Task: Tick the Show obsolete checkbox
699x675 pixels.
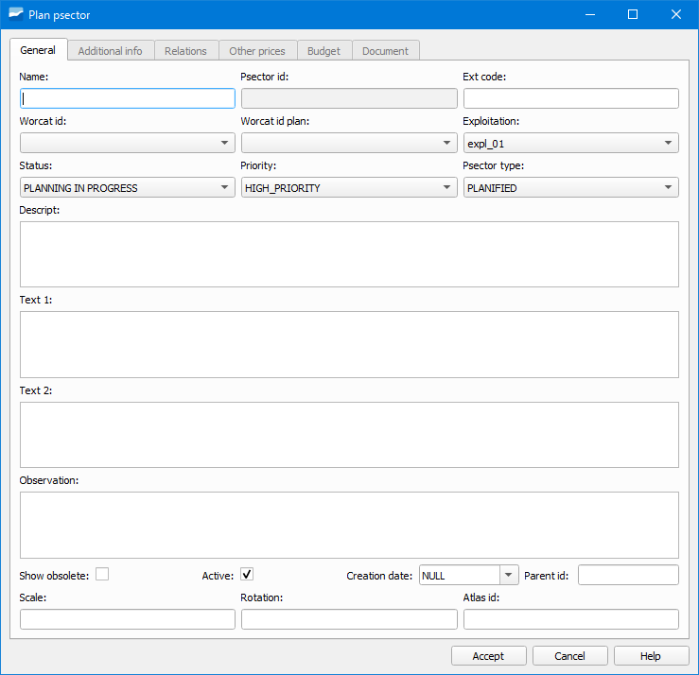Action: [102, 574]
